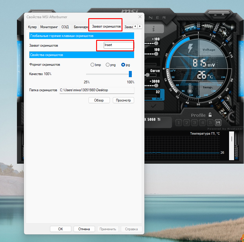244x242 pixels.
Task: Open the cut-off Захва tab
Action: [128, 27]
